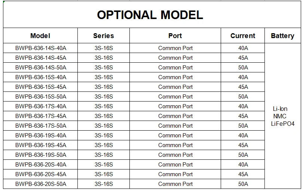Select the Model column header
The image size is (303, 190).
[x=40, y=36]
